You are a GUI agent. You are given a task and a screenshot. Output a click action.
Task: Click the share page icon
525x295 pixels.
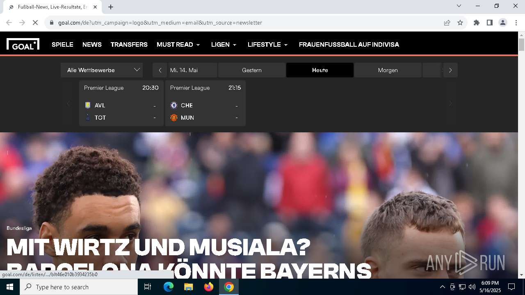pos(447,23)
